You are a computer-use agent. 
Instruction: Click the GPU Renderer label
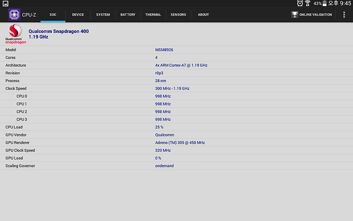[18, 142]
